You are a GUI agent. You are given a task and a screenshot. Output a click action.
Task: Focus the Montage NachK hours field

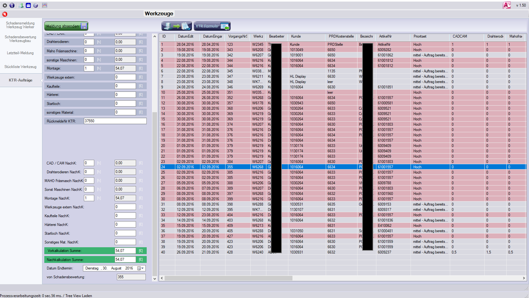[x=89, y=198]
